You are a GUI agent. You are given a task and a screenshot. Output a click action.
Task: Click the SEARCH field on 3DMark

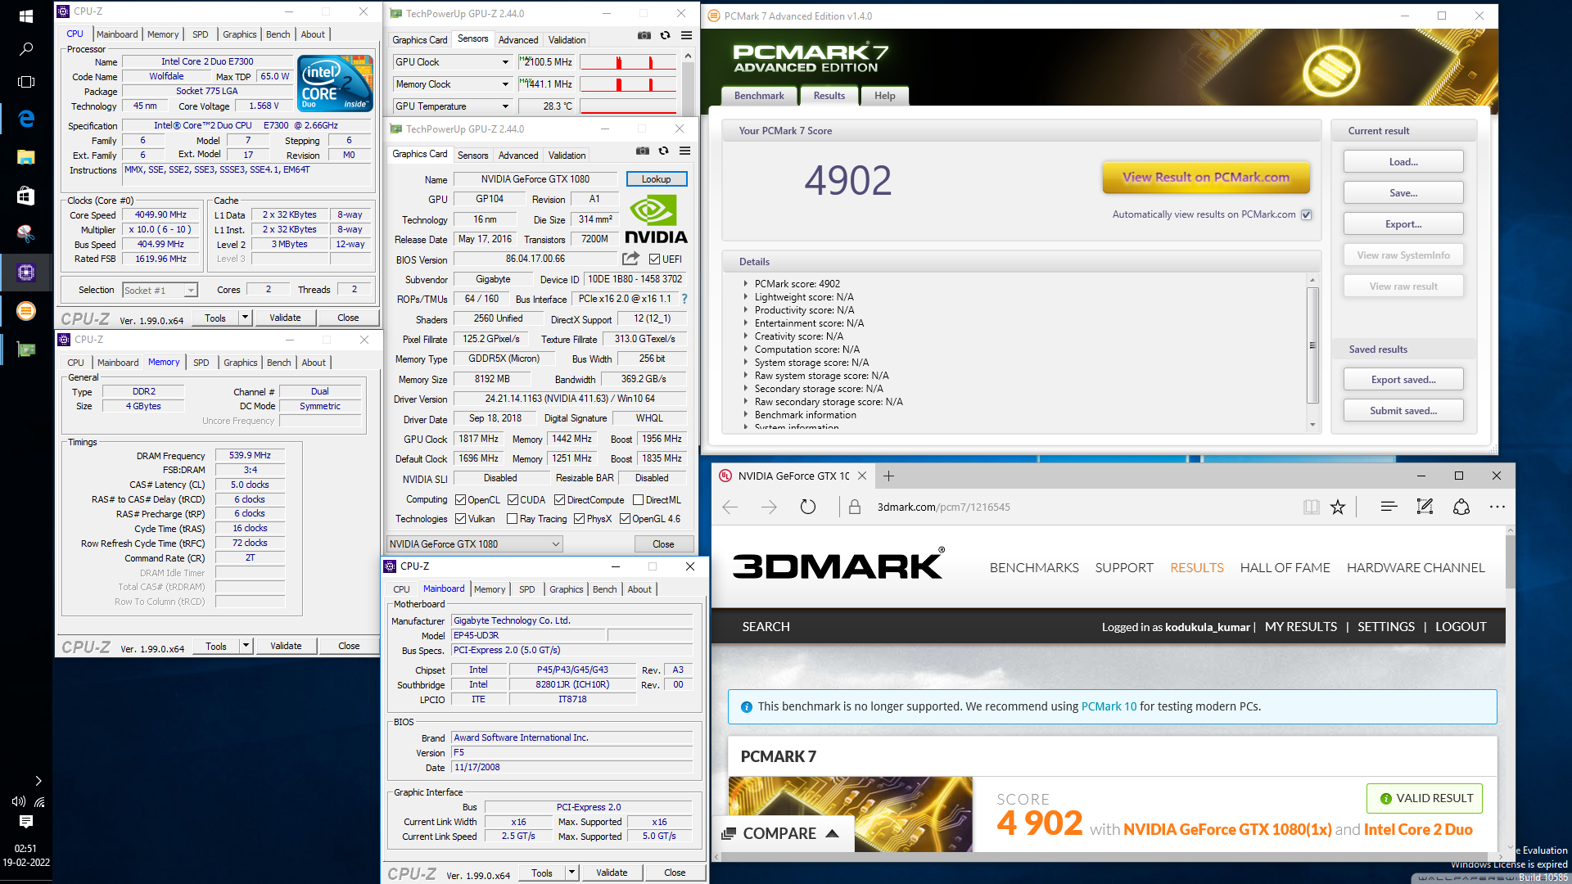766,626
